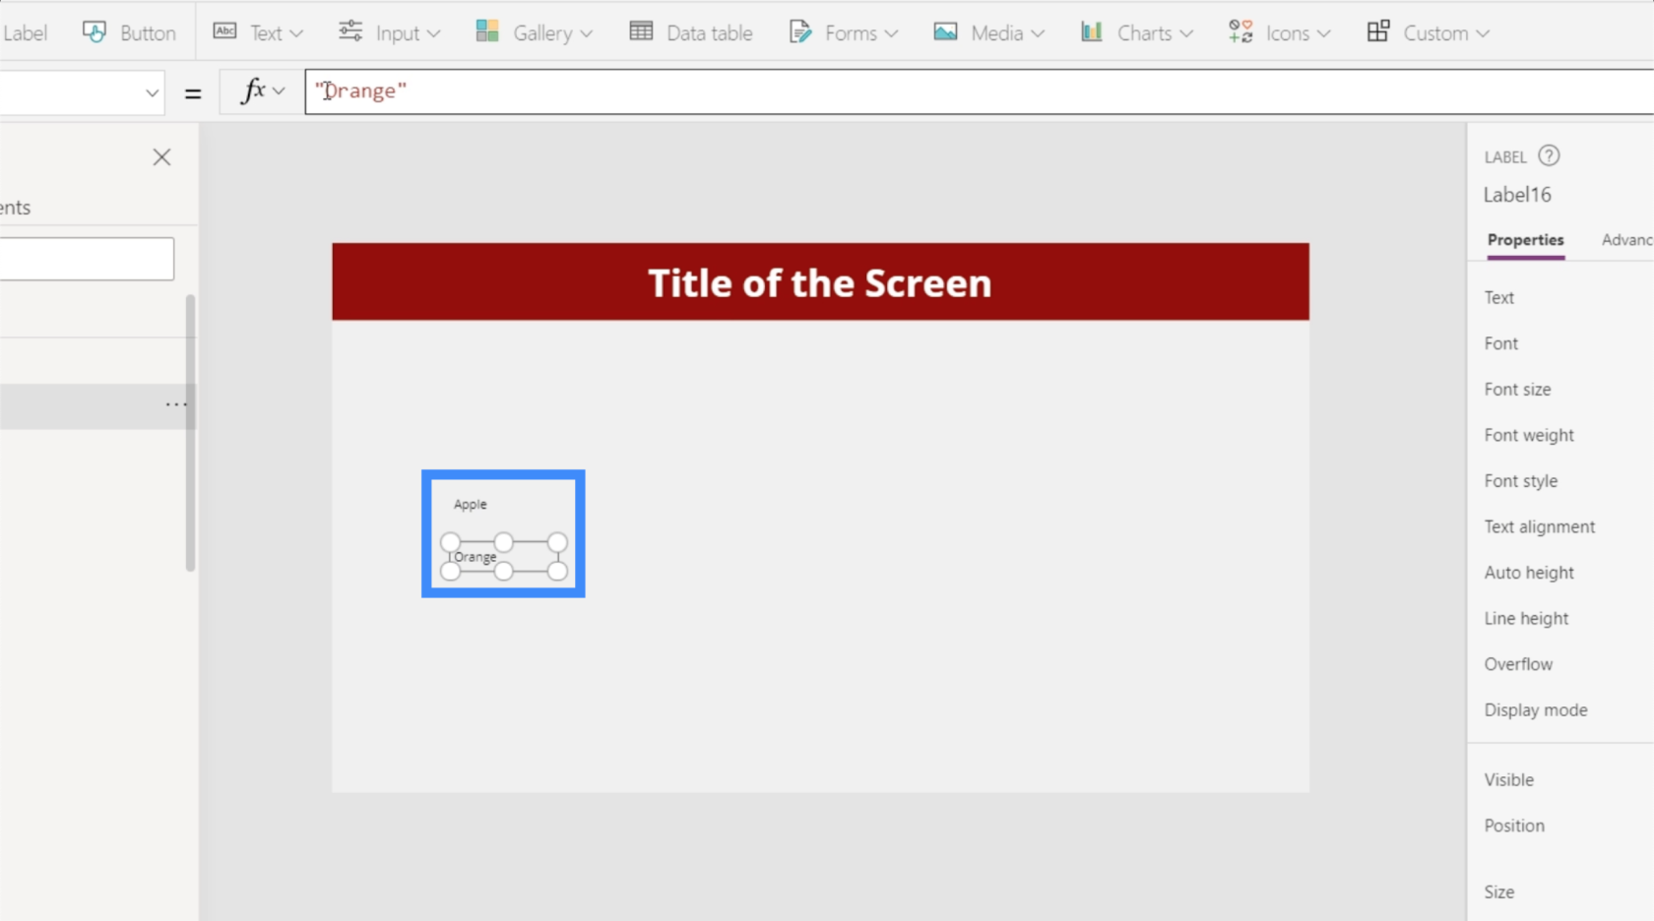This screenshot has width=1654, height=921.
Task: Insert a Button control
Action: pyautogui.click(x=129, y=32)
